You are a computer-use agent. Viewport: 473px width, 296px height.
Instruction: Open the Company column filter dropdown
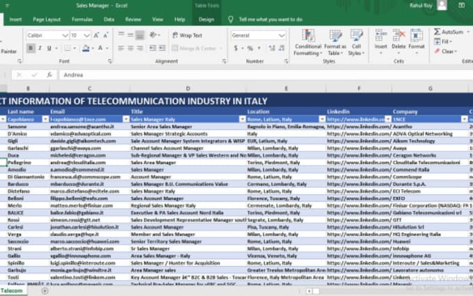click(x=464, y=119)
